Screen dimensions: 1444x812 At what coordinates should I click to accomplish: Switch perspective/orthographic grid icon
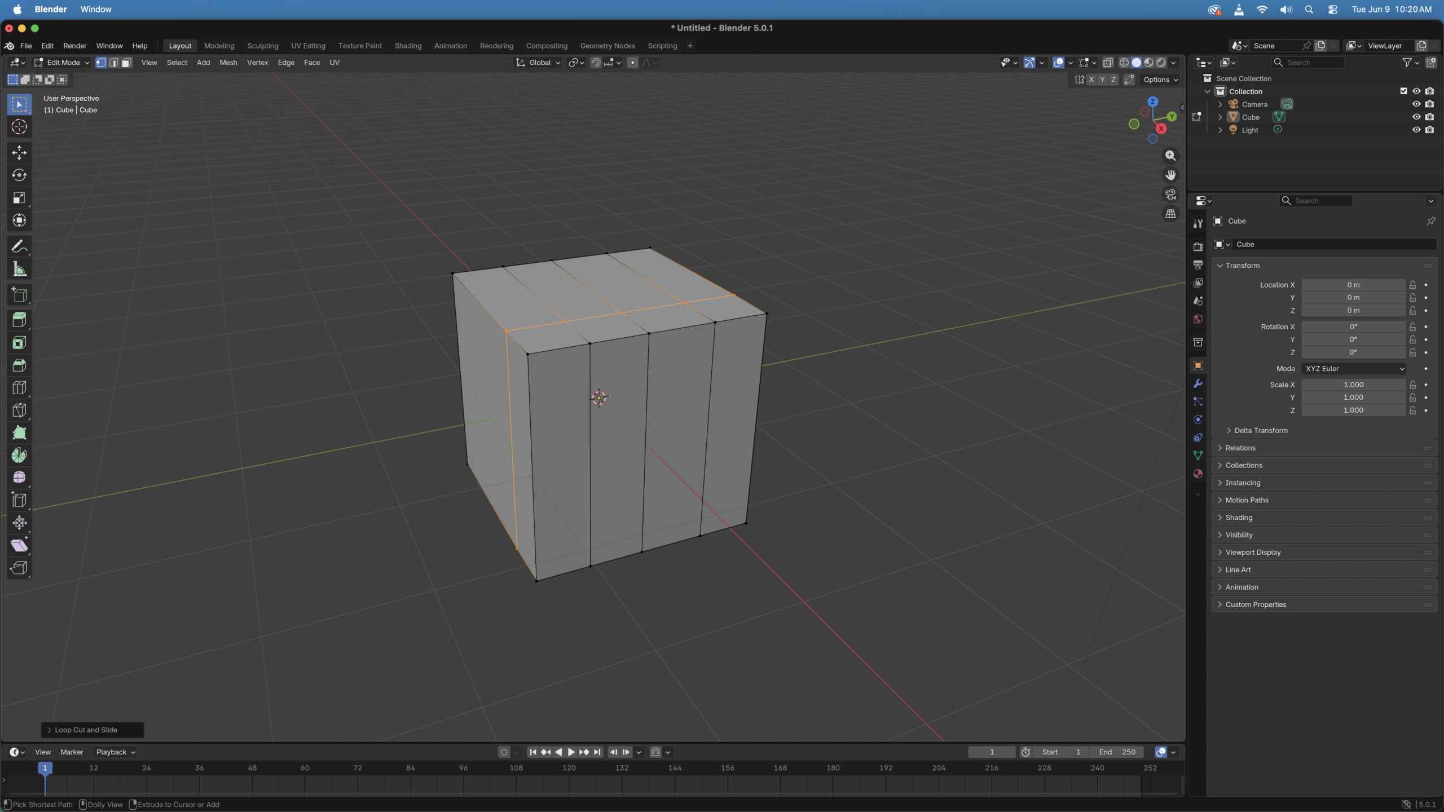coord(1171,214)
